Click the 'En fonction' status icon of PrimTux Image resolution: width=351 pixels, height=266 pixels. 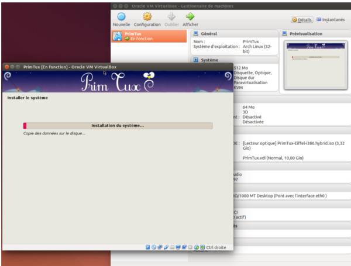pyautogui.click(x=127, y=39)
